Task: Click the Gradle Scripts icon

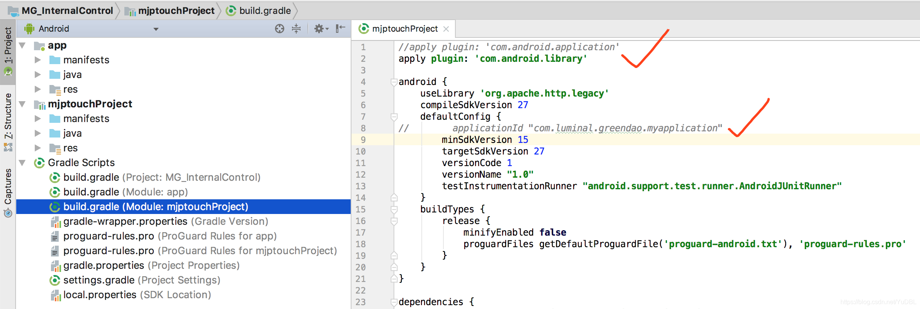Action: click(x=39, y=163)
